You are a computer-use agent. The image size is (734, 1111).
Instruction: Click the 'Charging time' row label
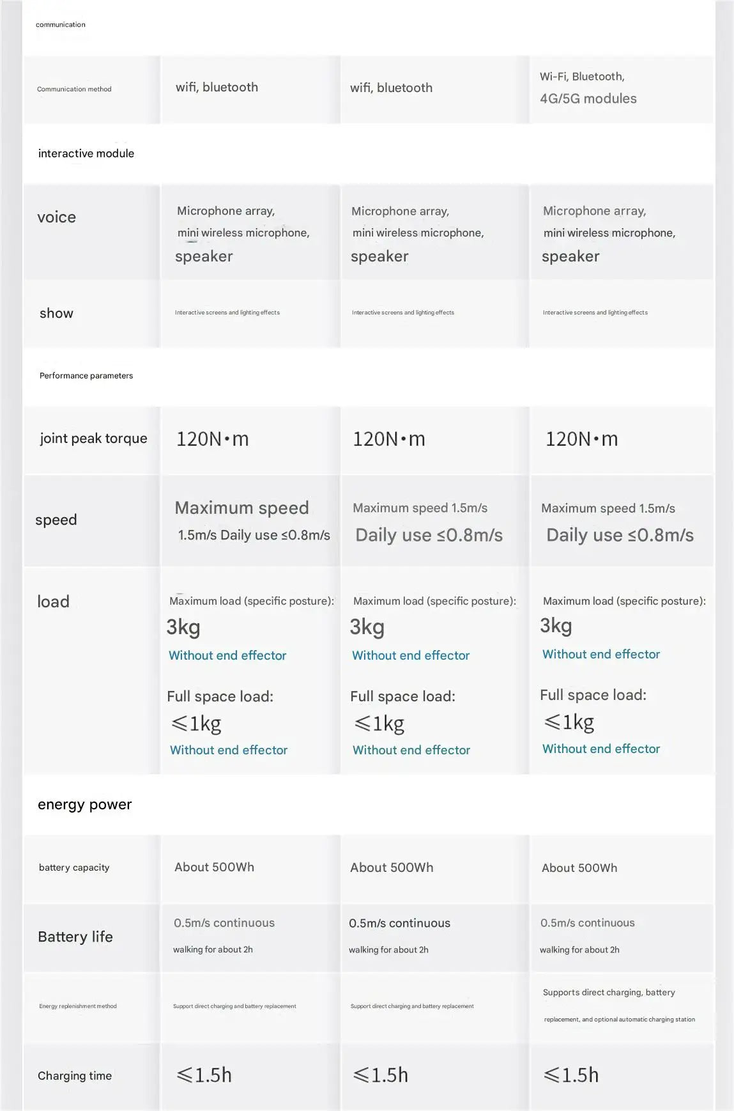tap(75, 1076)
